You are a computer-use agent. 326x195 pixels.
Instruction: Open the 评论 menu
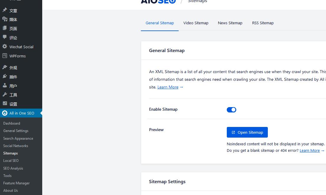(x=21, y=38)
